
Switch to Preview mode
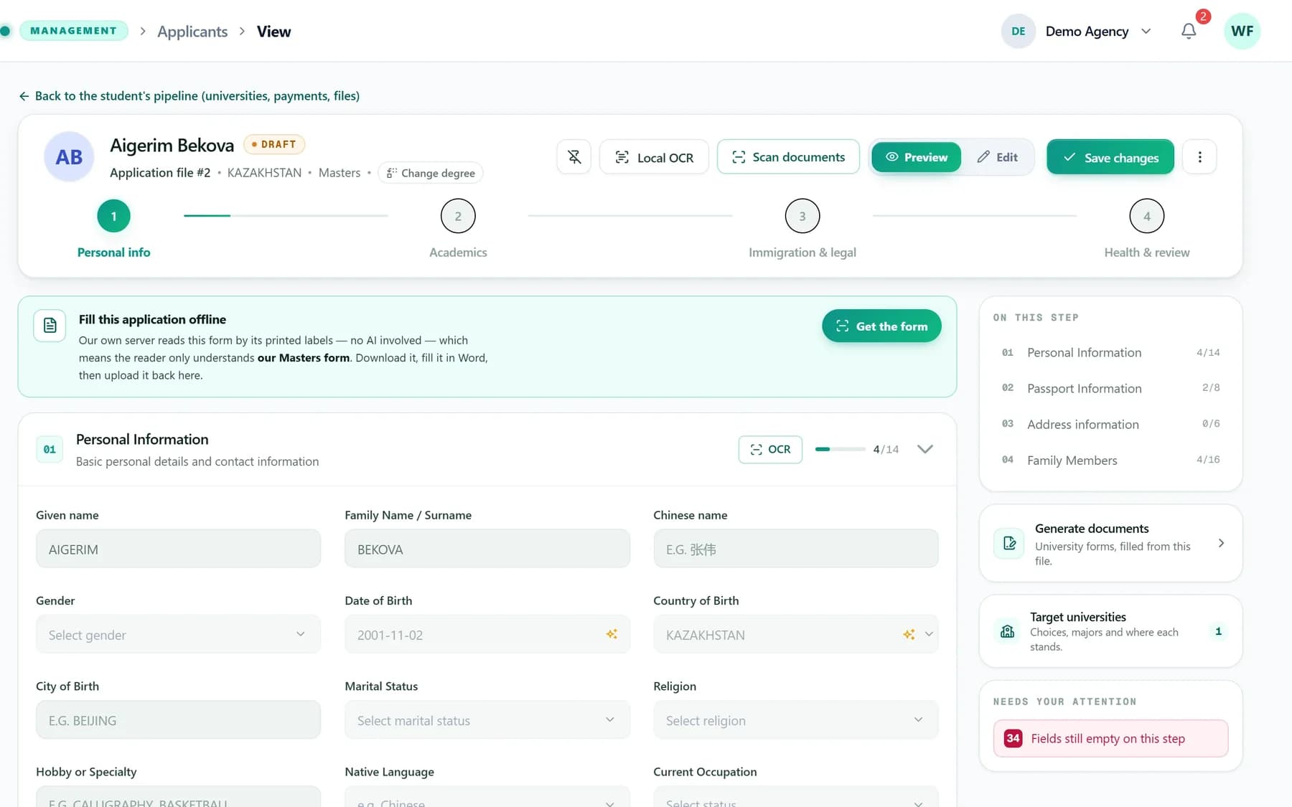click(916, 157)
